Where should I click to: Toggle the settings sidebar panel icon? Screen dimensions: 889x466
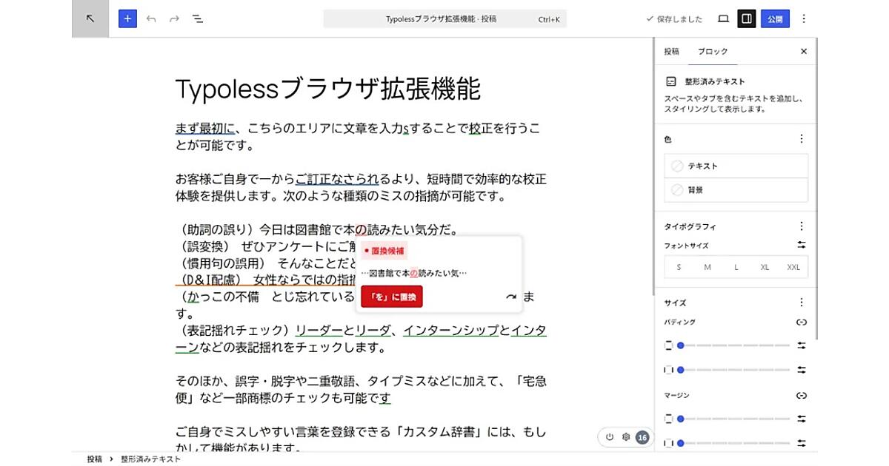(747, 18)
